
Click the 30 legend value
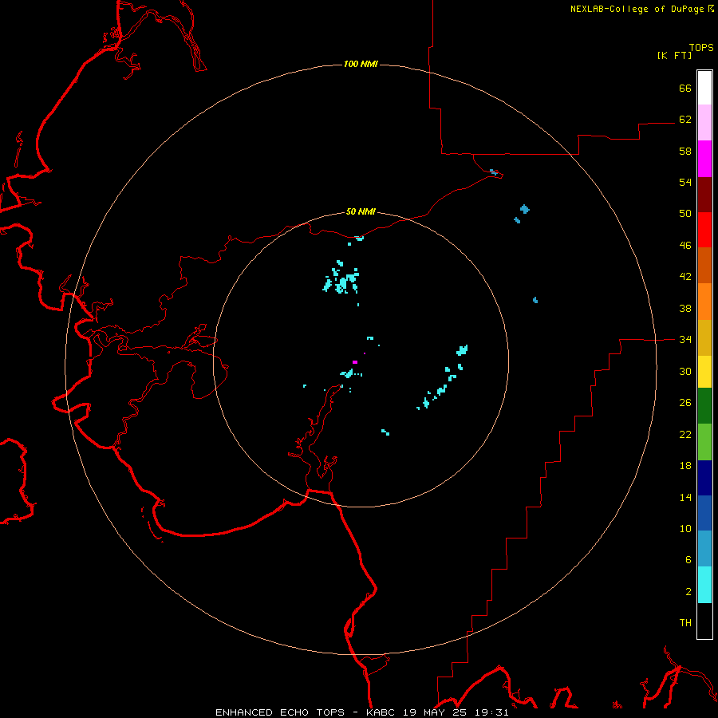pyautogui.click(x=685, y=371)
